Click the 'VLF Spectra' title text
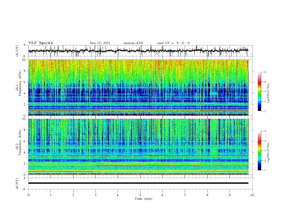Viewport: 284px width, 219px height. coord(41,43)
